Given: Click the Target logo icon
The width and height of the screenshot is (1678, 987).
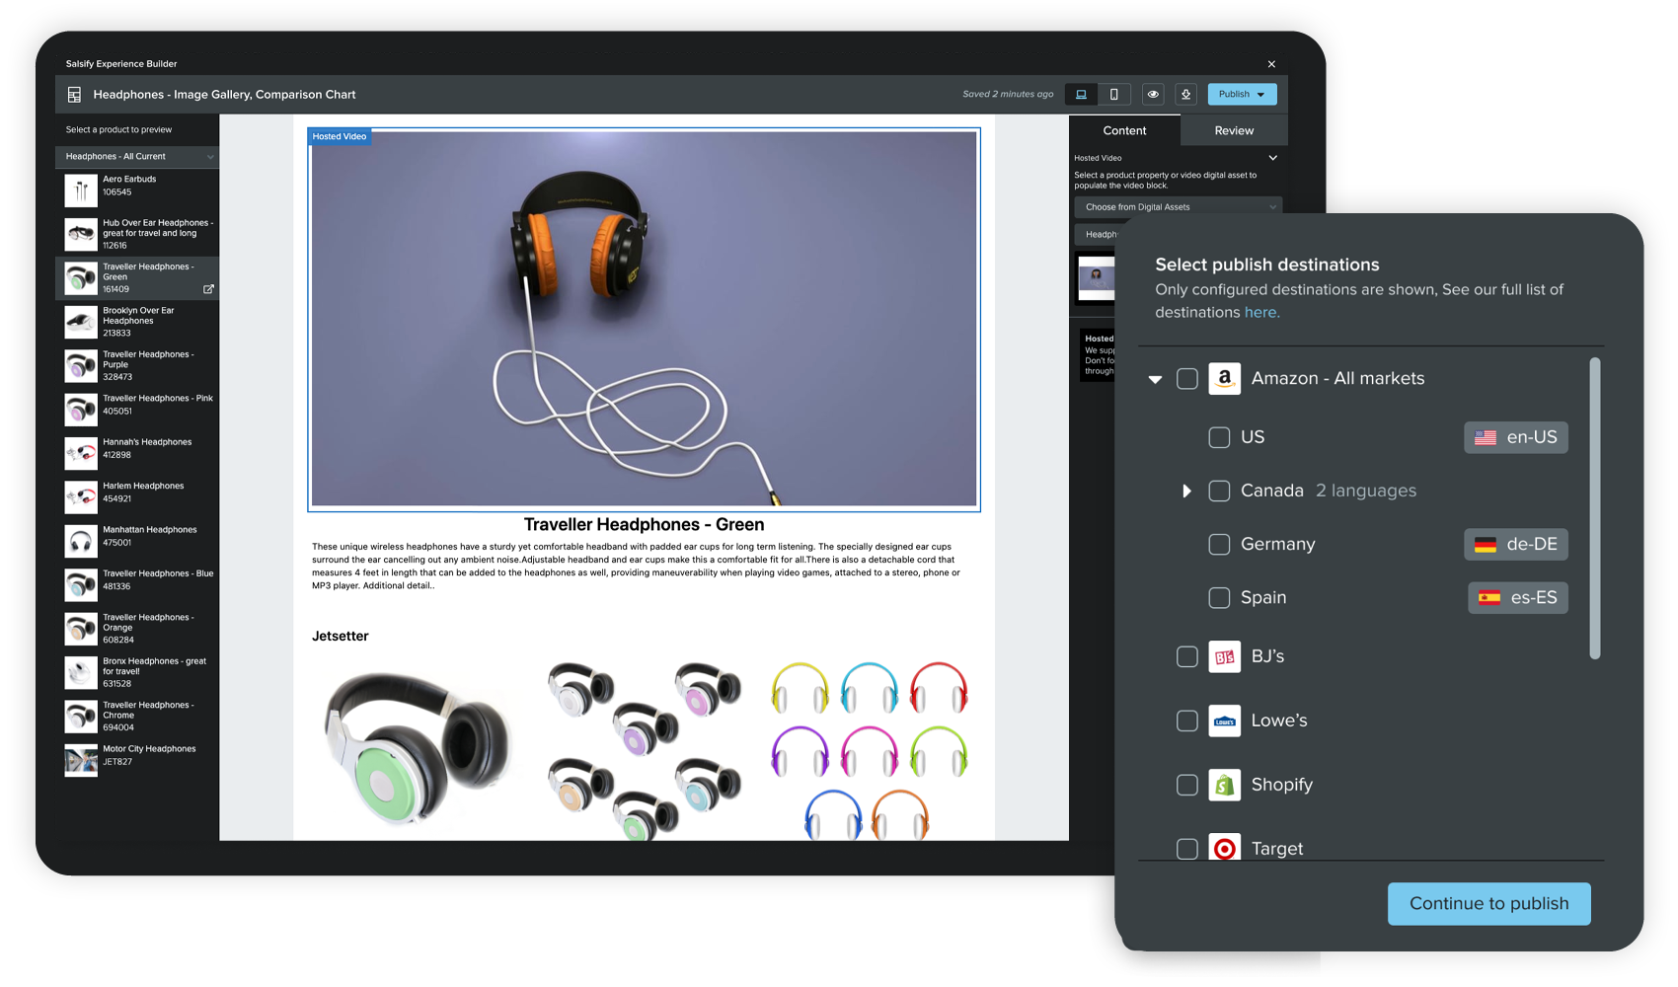Looking at the screenshot, I should click(1224, 848).
